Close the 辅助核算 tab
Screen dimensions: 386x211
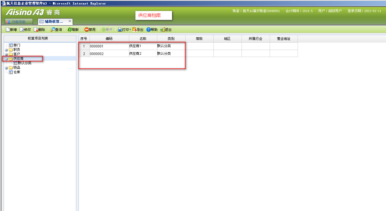click(70, 21)
